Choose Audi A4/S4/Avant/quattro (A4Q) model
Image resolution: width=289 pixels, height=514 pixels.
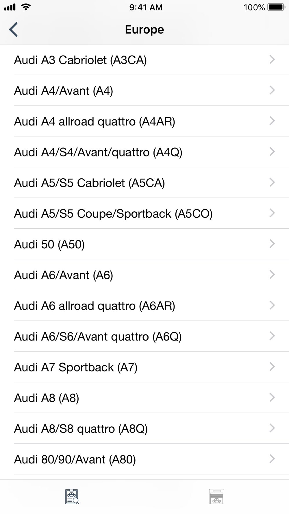pyautogui.click(x=98, y=152)
